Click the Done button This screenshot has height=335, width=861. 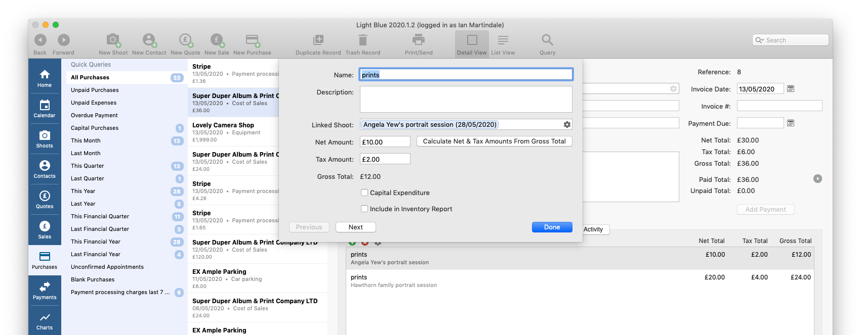coord(552,227)
